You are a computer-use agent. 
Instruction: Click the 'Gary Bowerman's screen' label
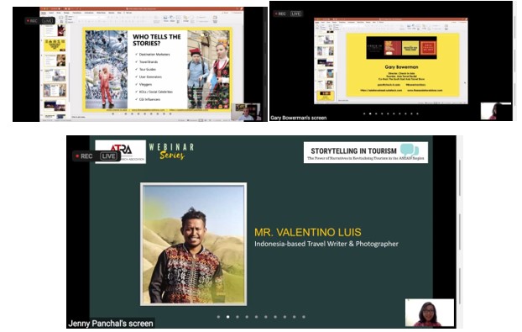[298, 118]
